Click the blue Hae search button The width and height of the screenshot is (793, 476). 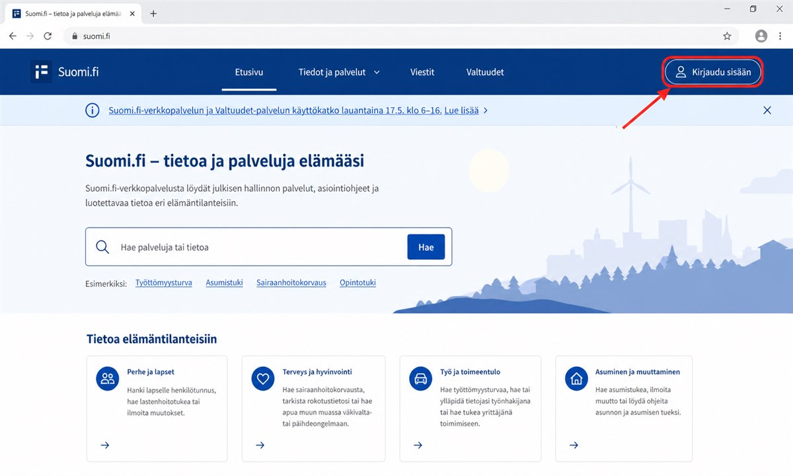[426, 247]
